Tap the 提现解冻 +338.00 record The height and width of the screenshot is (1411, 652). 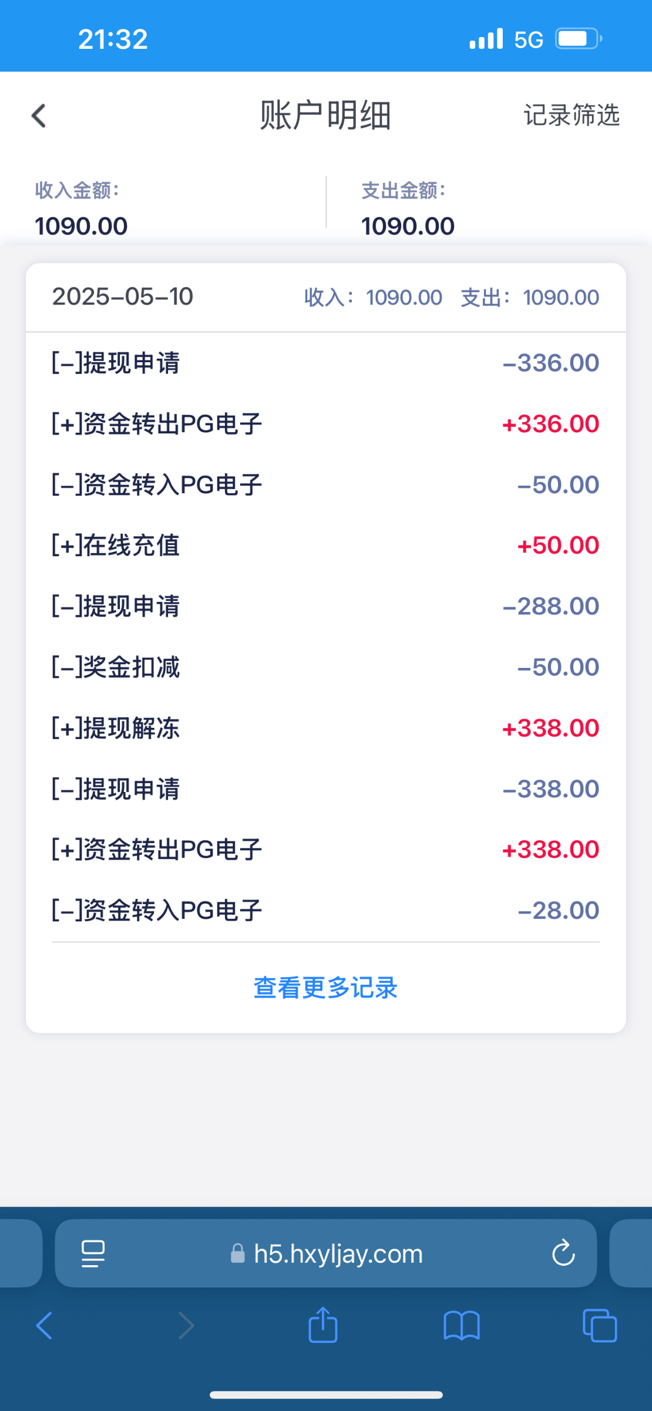point(325,728)
